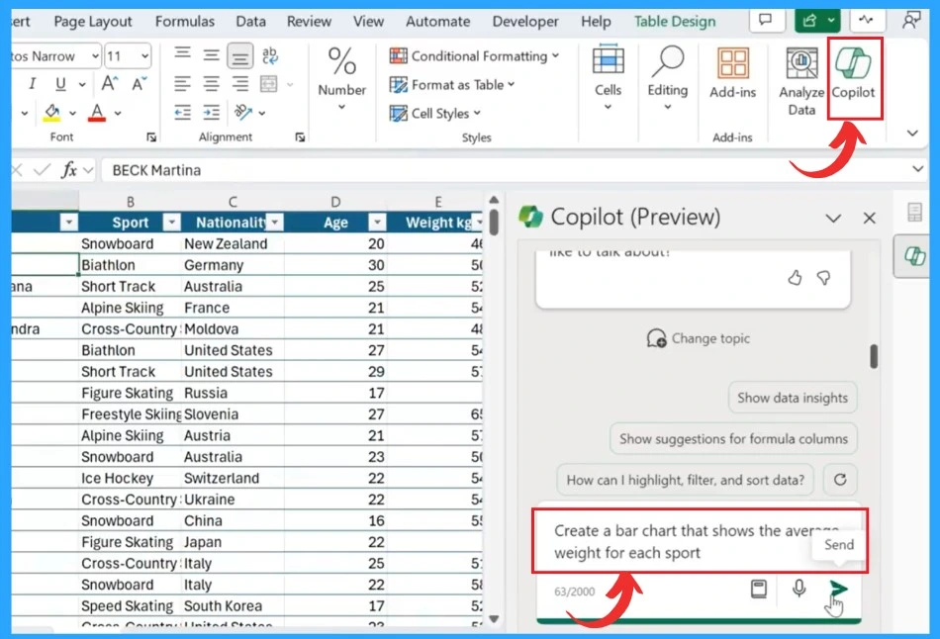Click Change topic in Copilot
The image size is (940, 639).
(x=698, y=338)
